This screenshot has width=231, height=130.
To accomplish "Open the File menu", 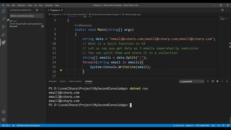I will coord(8,5).
